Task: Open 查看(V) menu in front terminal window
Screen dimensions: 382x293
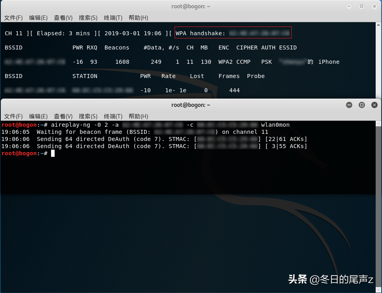Action: point(63,116)
